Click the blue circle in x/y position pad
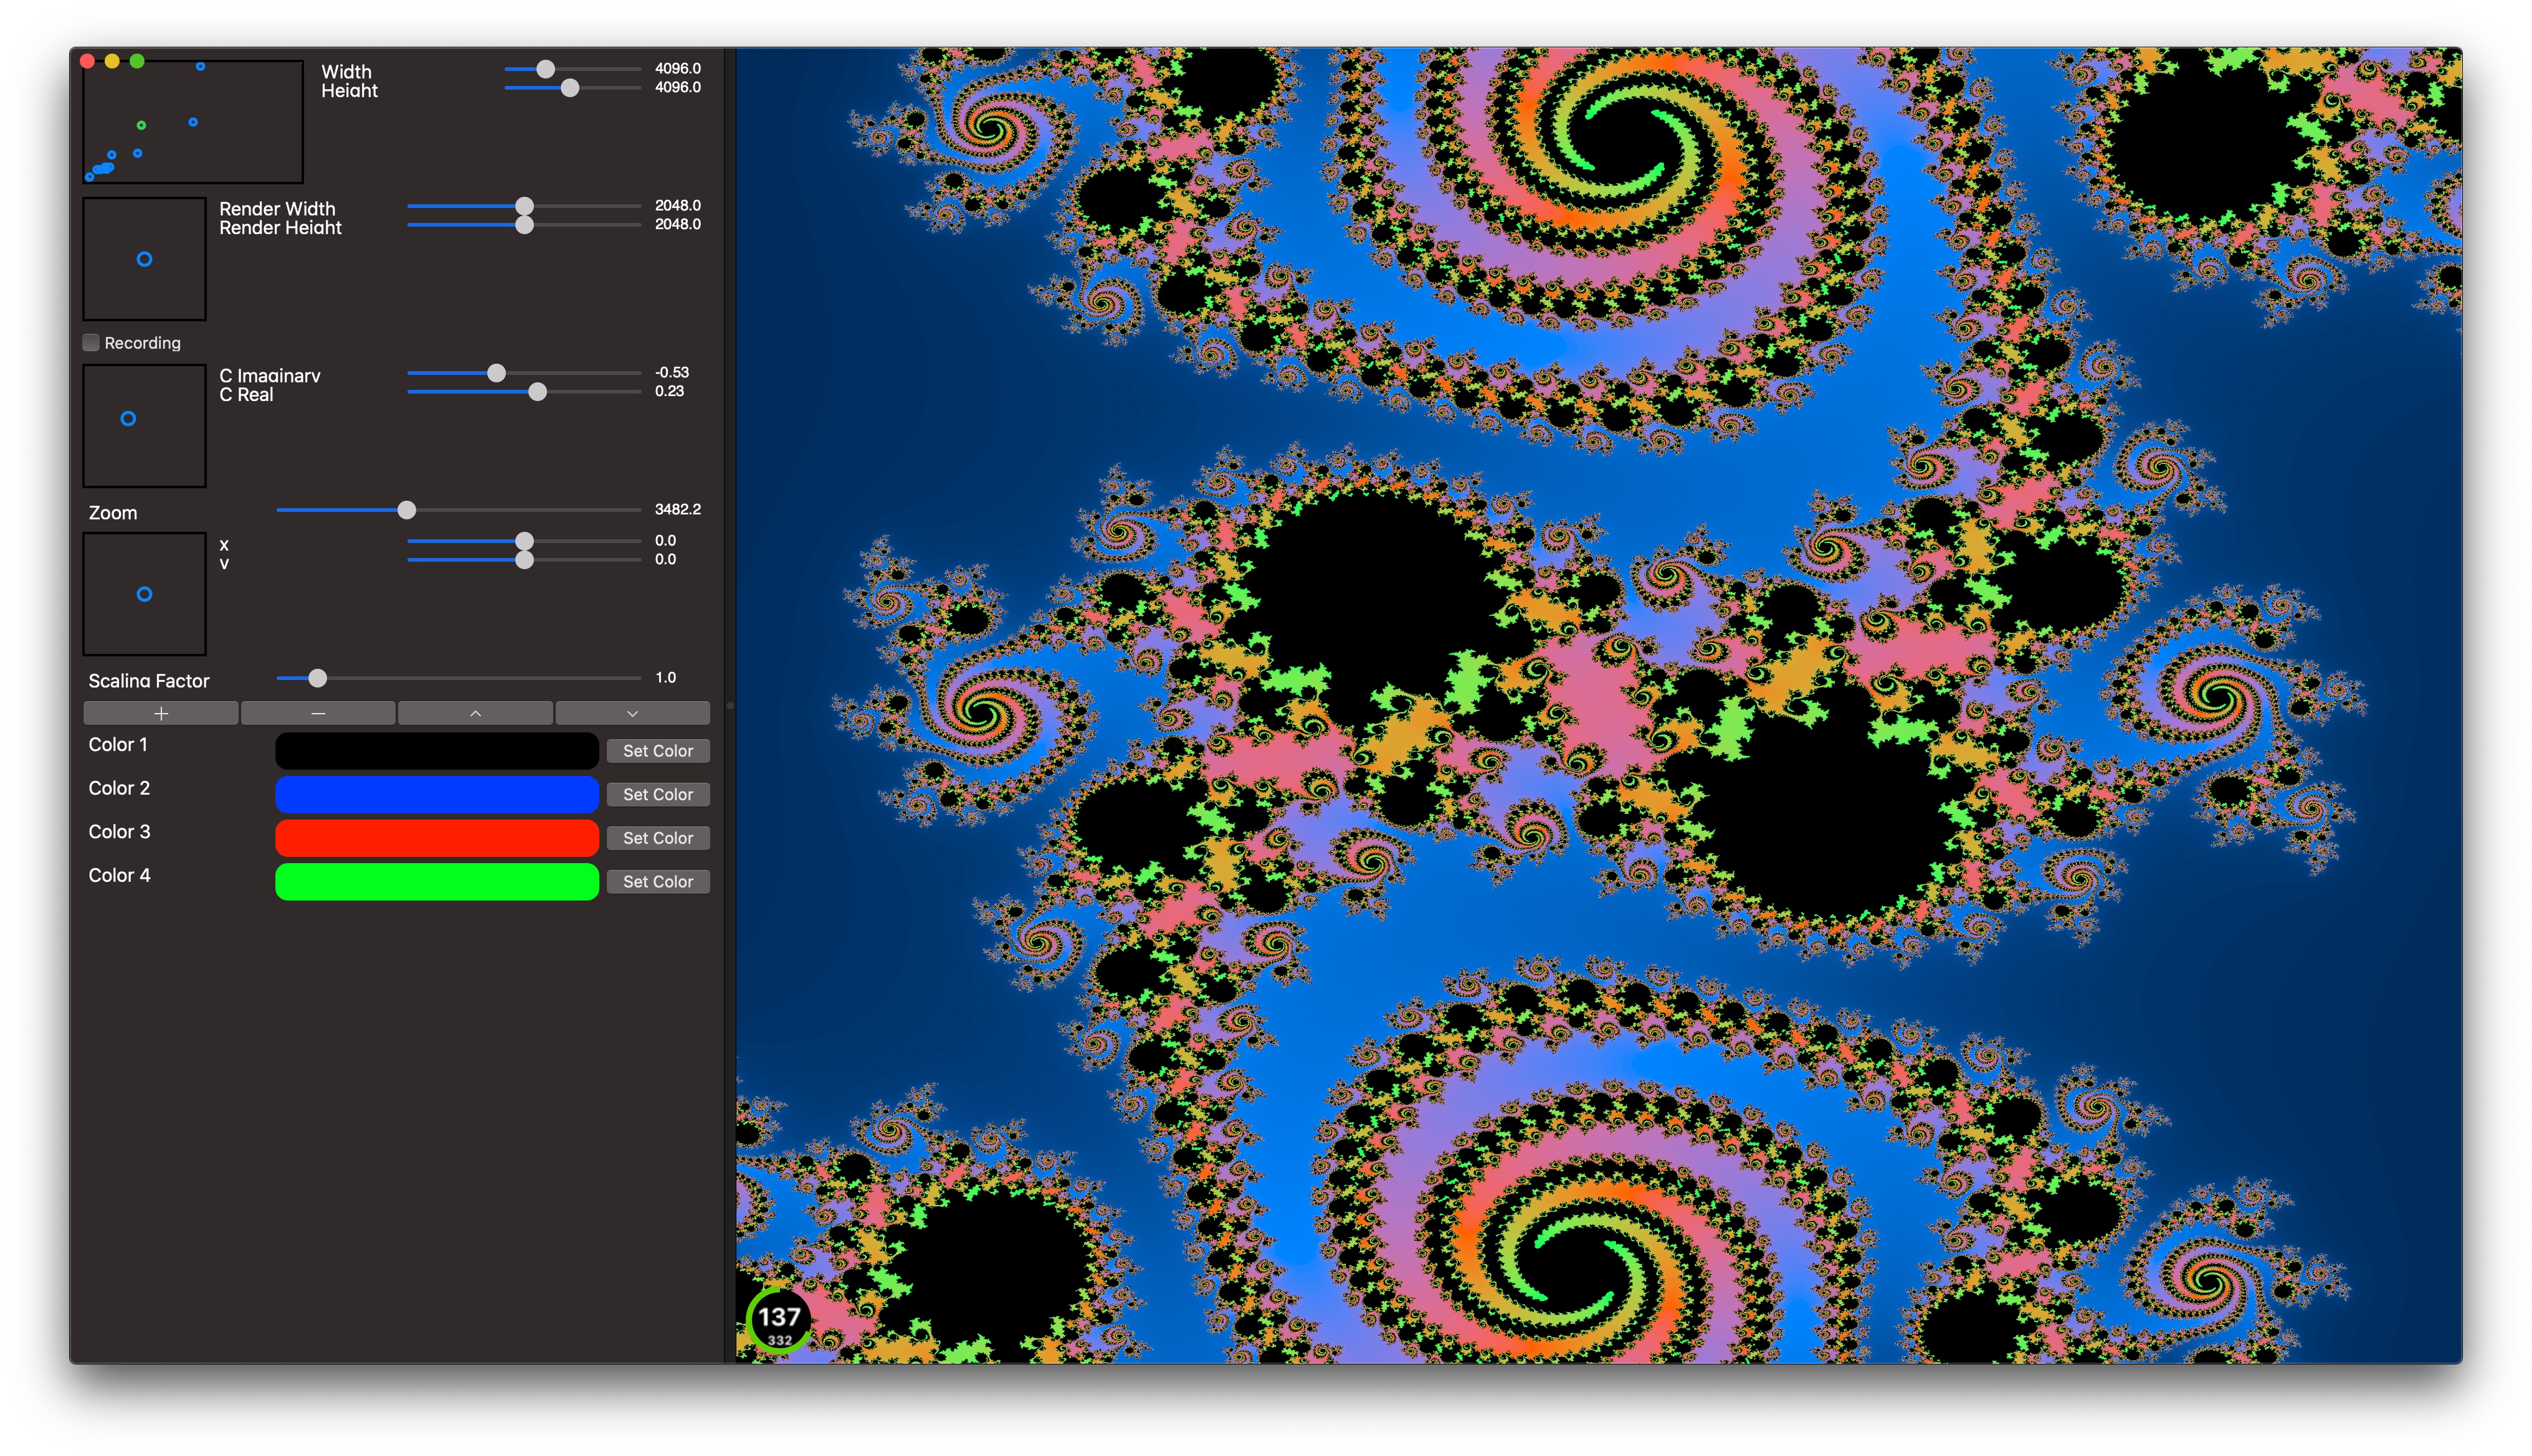The height and width of the screenshot is (1456, 2532). [144, 594]
